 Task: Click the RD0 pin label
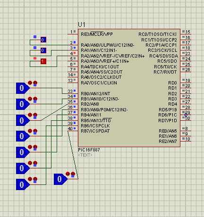[x=172, y=83]
